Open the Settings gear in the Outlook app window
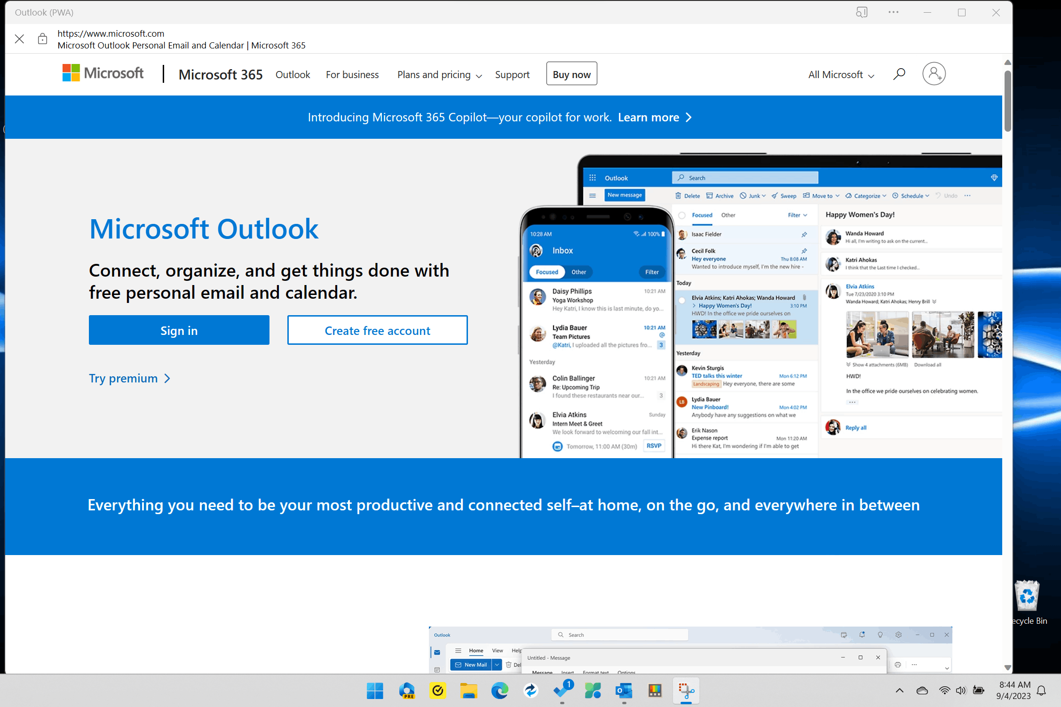The height and width of the screenshot is (707, 1061). pyautogui.click(x=898, y=635)
